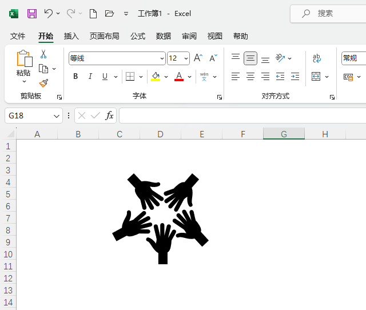Expand underline style options arrow

(116, 77)
